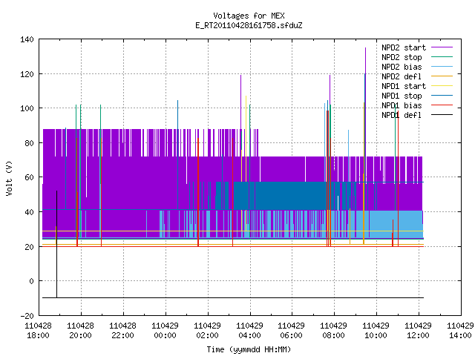Viewport: 475px width, 356px height.
Task: Click the NPD2 start purple legend line
Action: coord(442,47)
